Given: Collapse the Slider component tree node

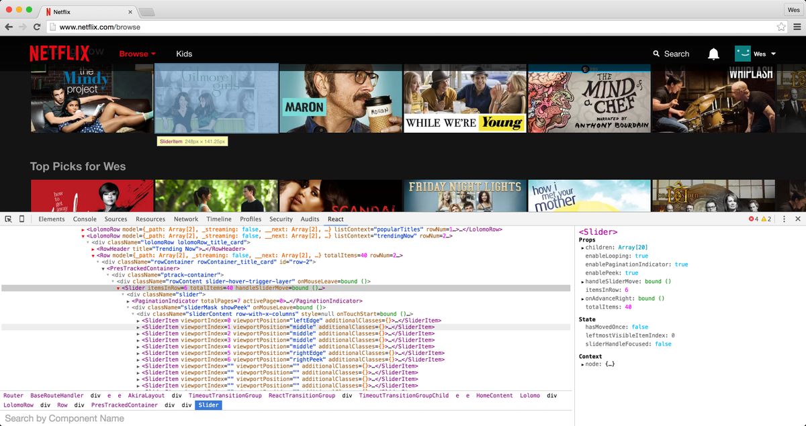Looking at the screenshot, I should point(118,288).
